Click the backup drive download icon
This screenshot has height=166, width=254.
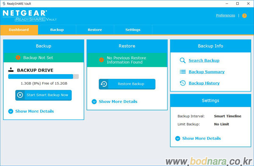(11, 70)
